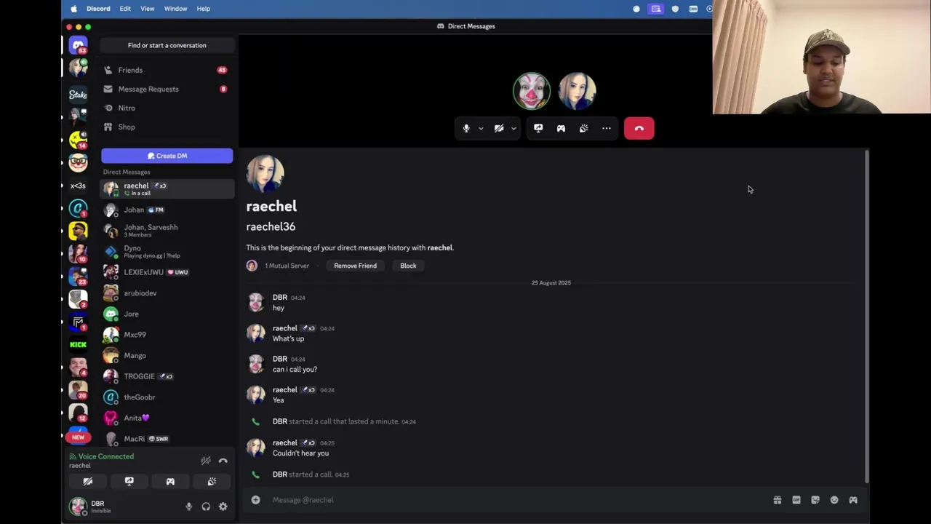Open Friends page
Image resolution: width=931 pixels, height=524 pixels.
(167, 70)
